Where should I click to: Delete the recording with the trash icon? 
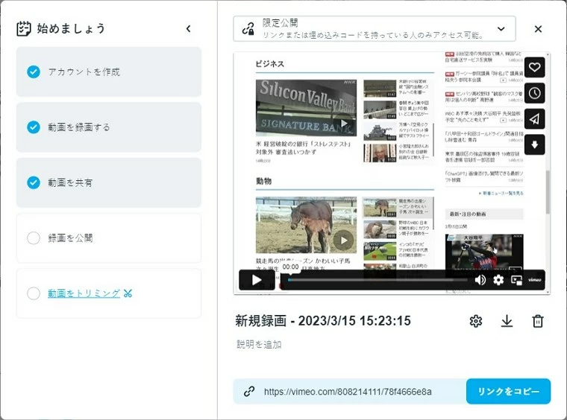(x=538, y=321)
